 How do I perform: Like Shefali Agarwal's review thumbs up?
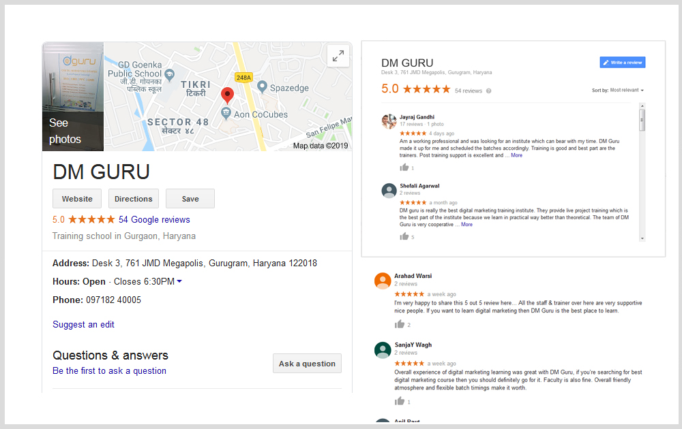tap(404, 236)
